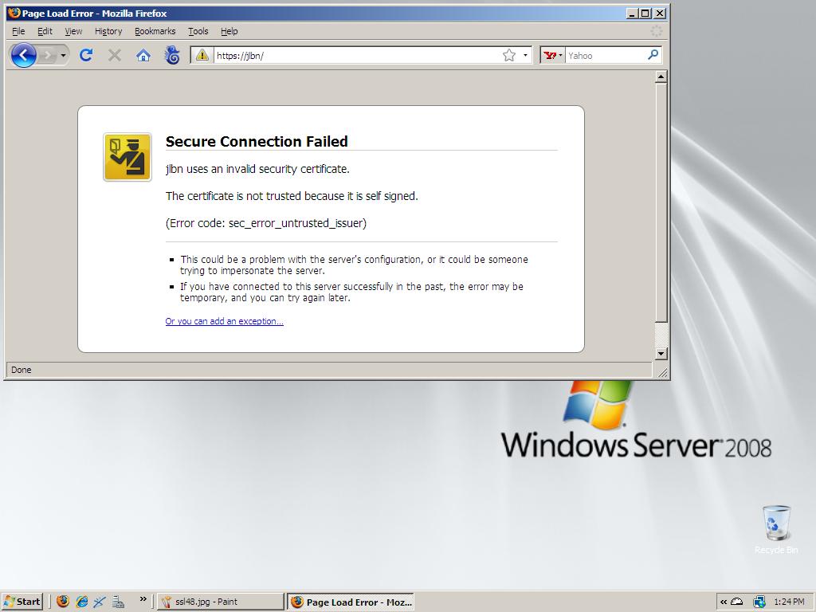Expand the address bar URL dropdown
The image size is (816, 612).
525,56
